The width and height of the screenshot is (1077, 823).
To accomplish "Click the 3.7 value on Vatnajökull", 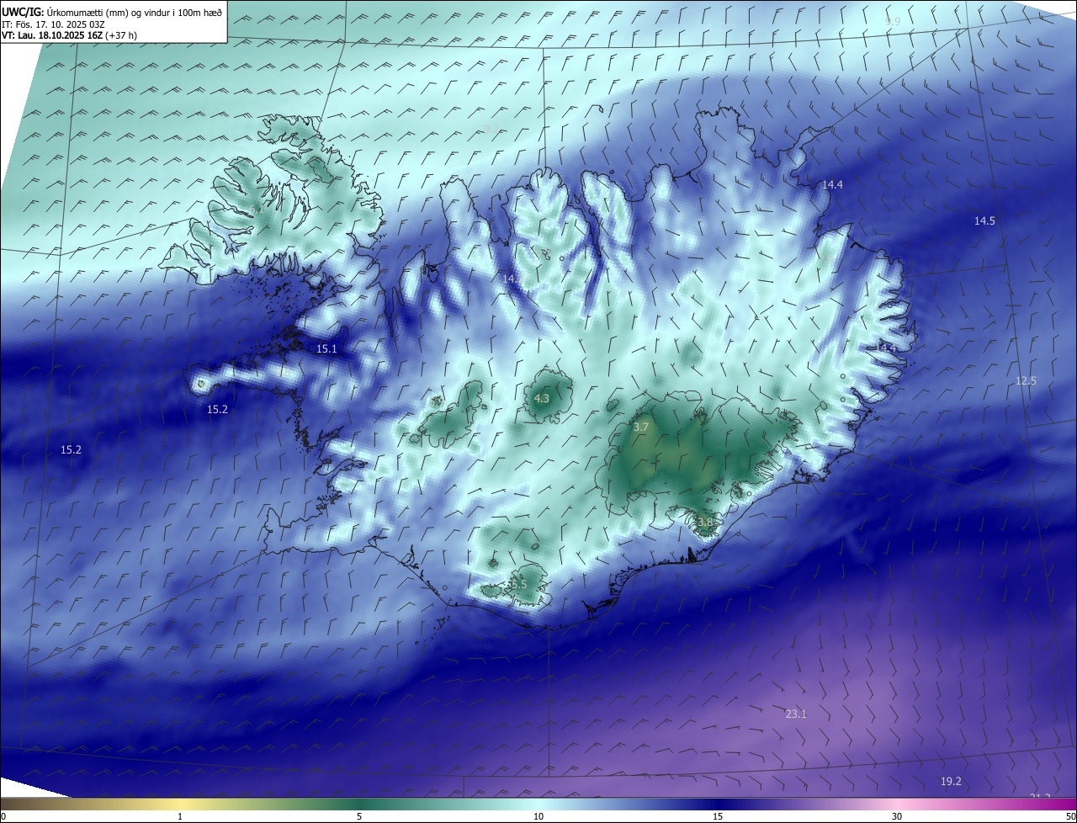I will click(x=641, y=427).
